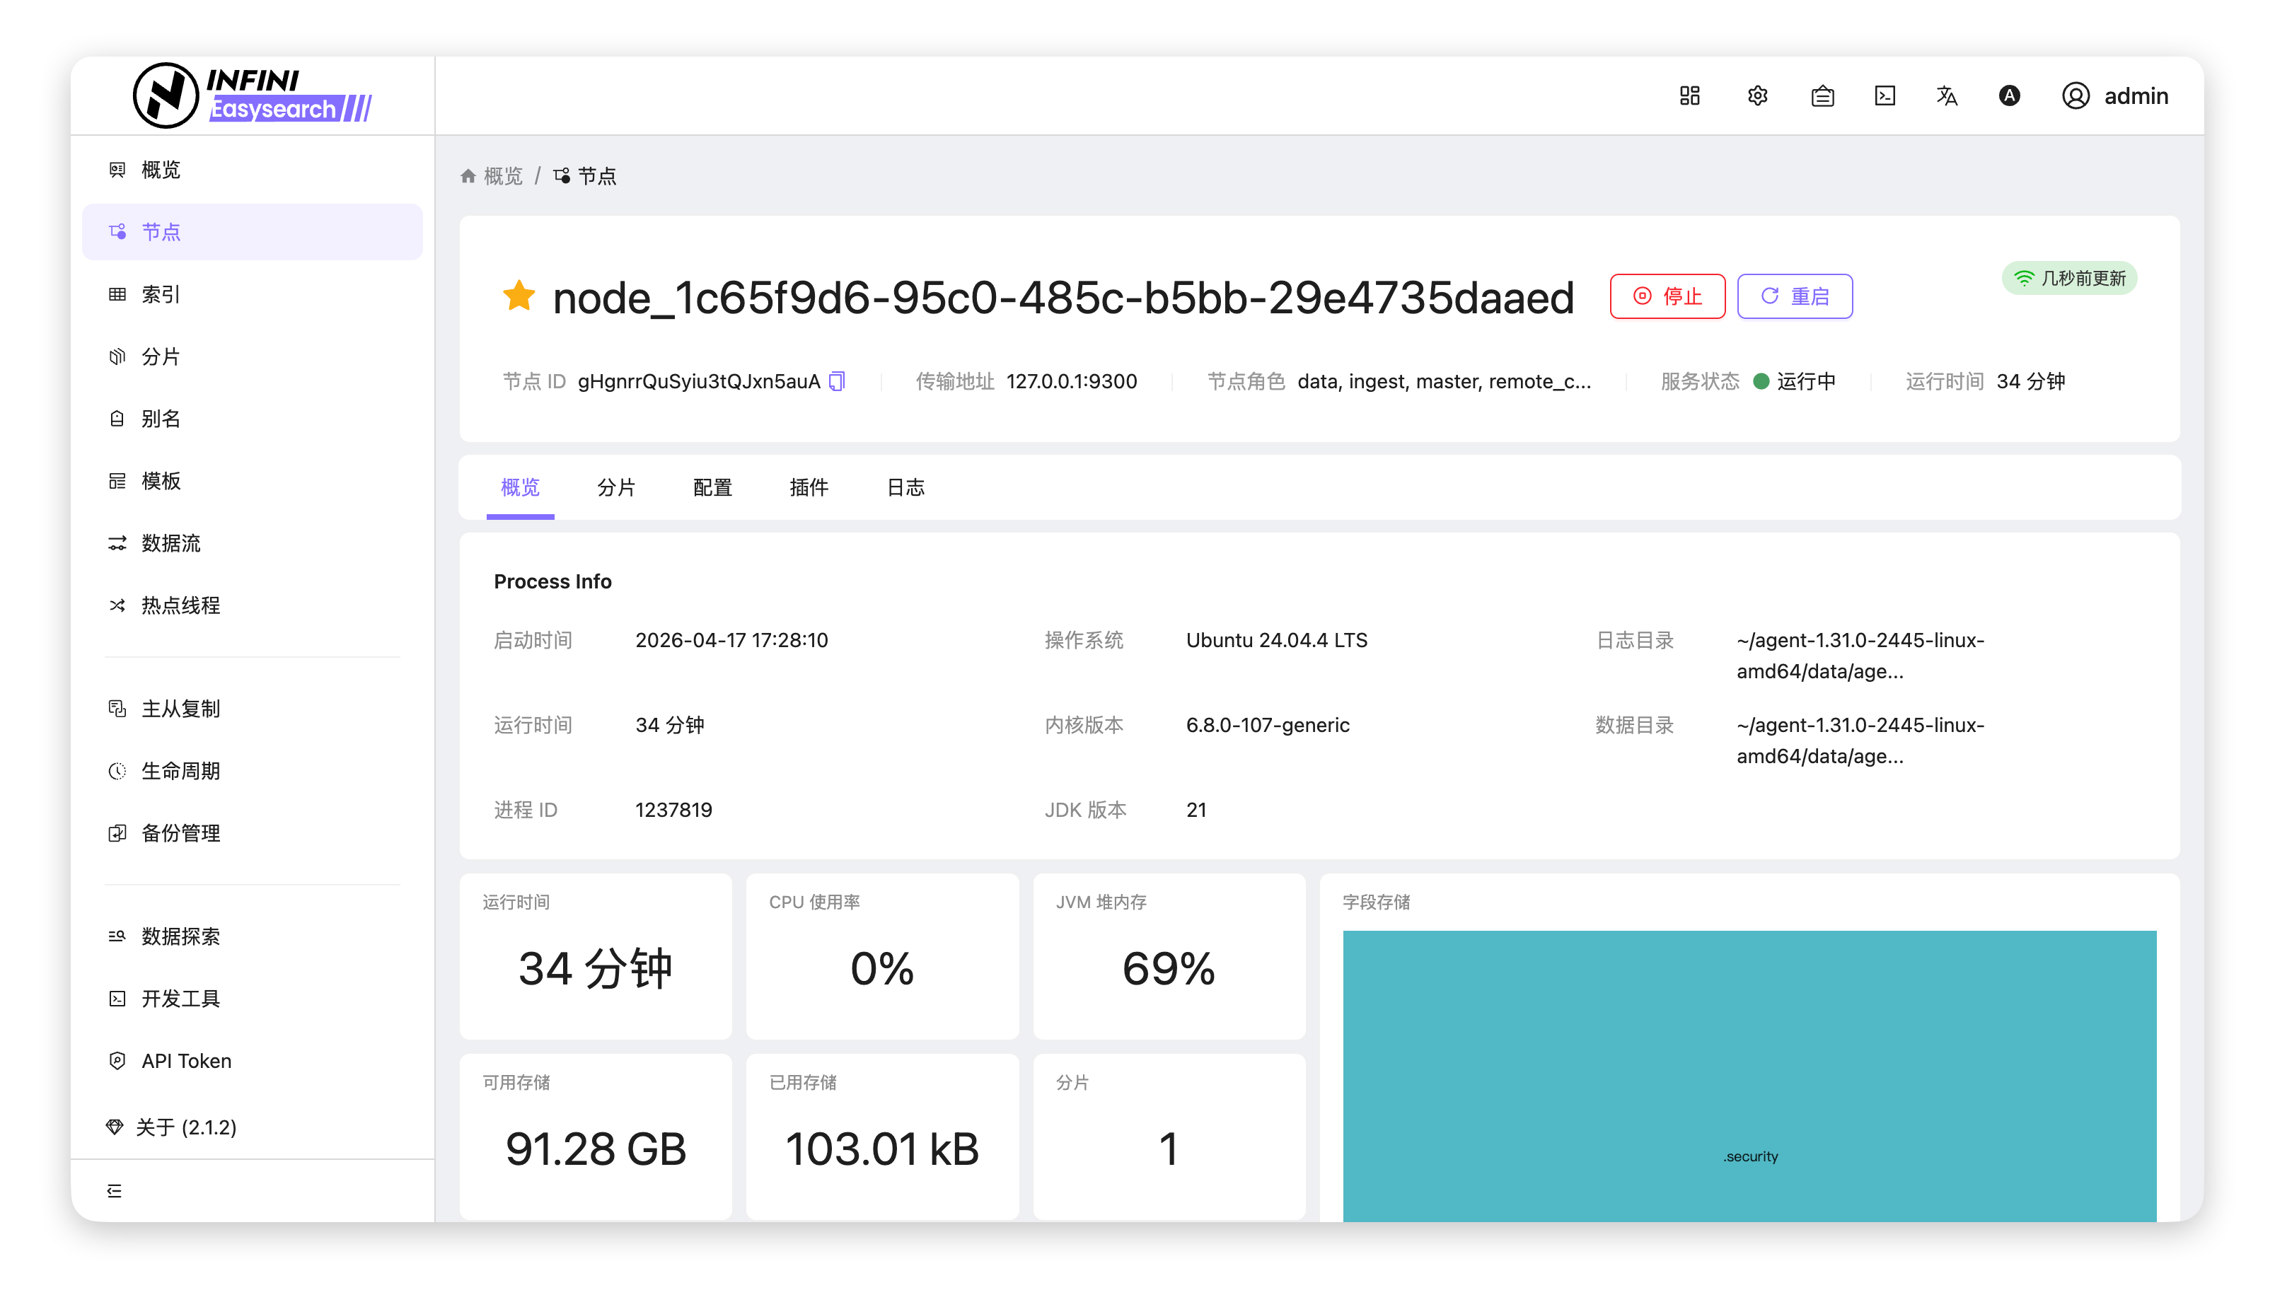The image size is (2275, 1307).
Task: Restart the node with 重启 button
Action: pyautogui.click(x=1794, y=296)
